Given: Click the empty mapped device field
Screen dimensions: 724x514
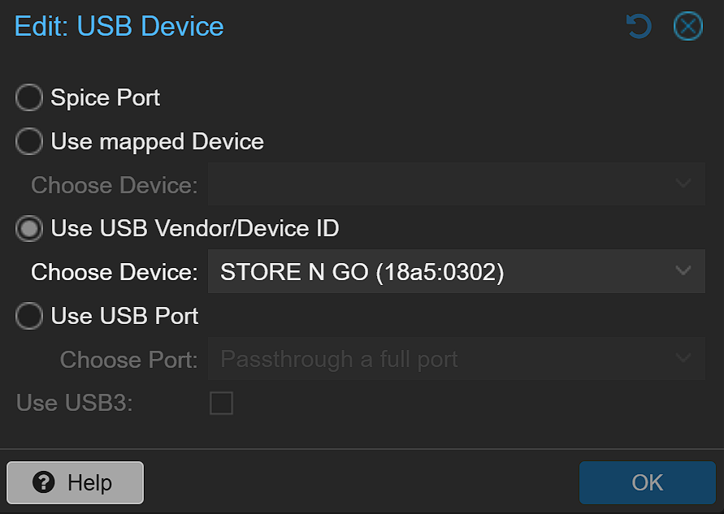Looking at the screenshot, I should point(439,184).
